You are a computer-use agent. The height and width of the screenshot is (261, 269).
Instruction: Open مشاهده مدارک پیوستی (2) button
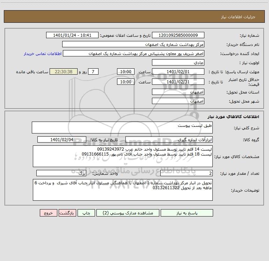pyautogui.click(x=128, y=213)
